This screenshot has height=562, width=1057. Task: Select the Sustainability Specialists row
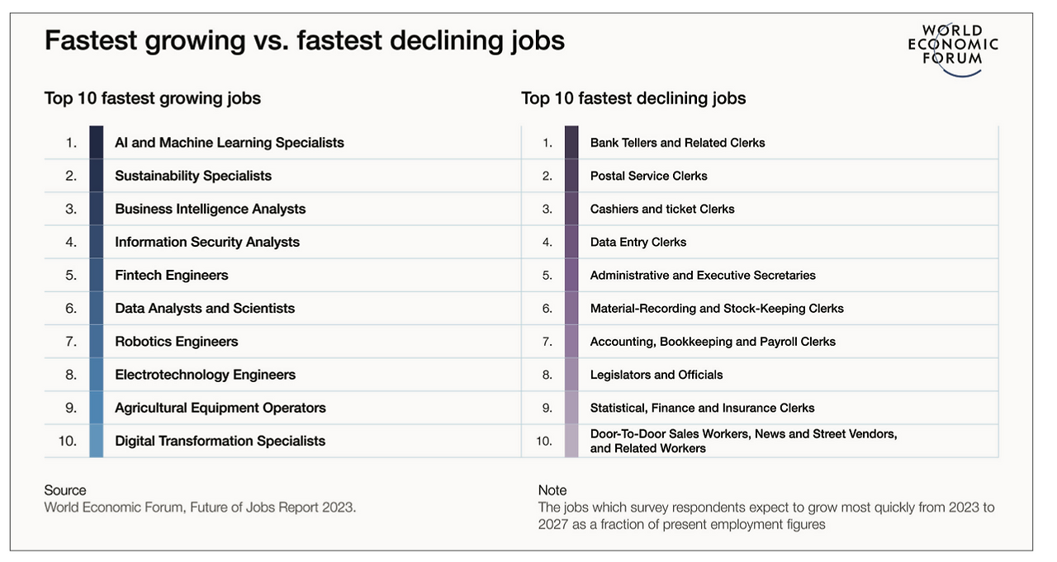193,176
